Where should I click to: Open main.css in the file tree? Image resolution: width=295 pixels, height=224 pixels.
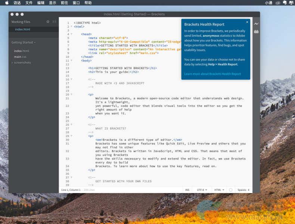point(20,57)
